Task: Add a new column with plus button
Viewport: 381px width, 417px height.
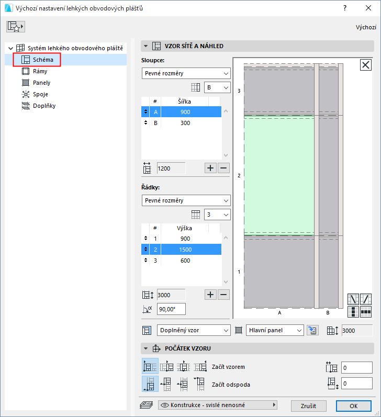Action: click(210, 168)
